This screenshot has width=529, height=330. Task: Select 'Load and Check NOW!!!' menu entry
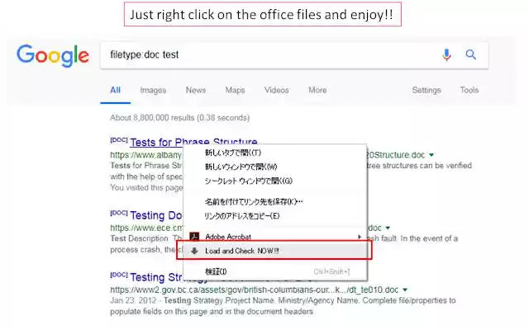click(x=275, y=251)
